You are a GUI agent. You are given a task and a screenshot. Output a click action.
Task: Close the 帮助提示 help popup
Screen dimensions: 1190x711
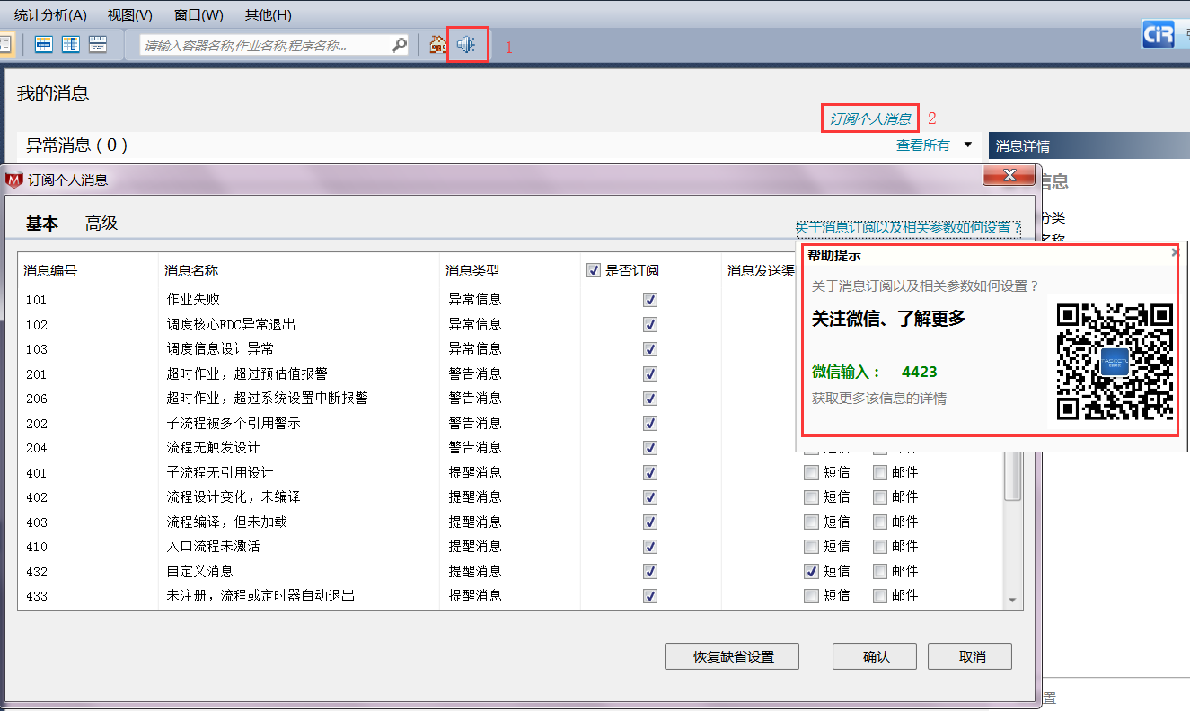(x=1175, y=254)
